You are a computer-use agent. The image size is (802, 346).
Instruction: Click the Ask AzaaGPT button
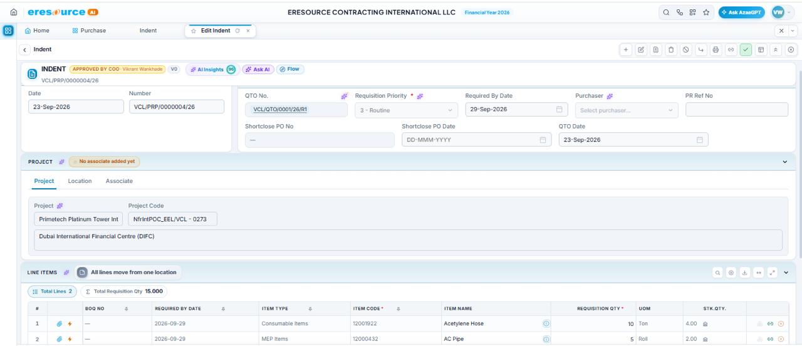point(742,13)
